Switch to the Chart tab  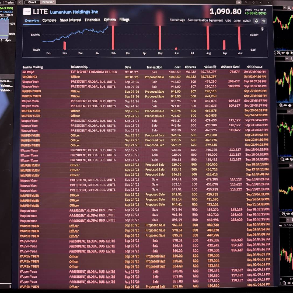[32, 2]
